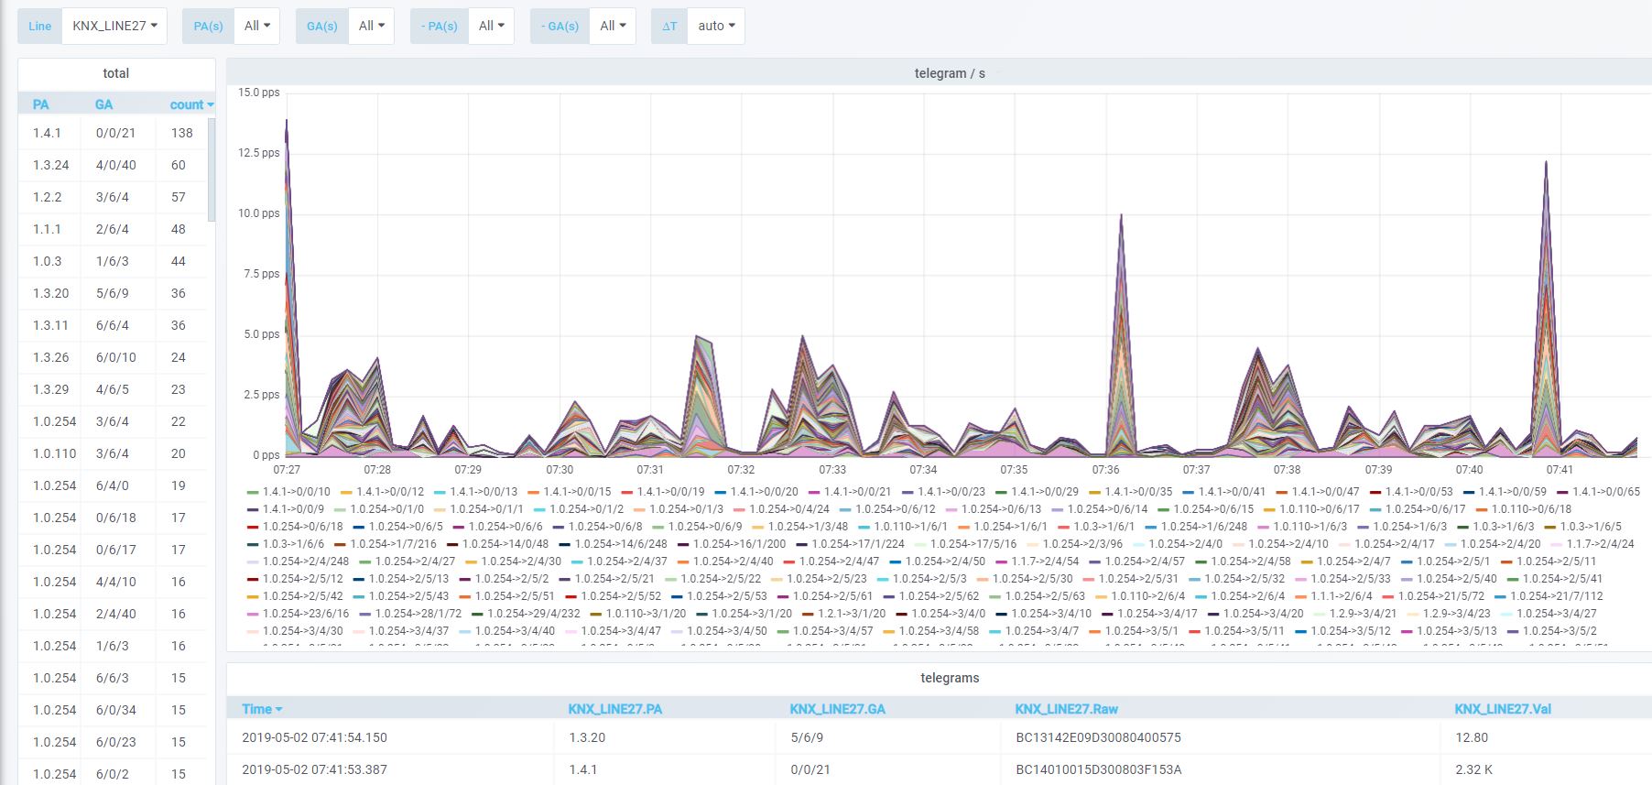Select the 6/0/10 GA cell
The image size is (1652, 785).
[115, 357]
